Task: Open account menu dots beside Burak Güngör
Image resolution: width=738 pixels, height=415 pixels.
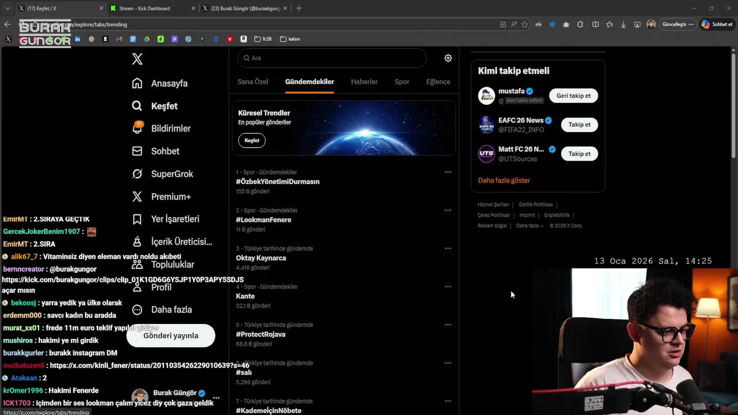Action: (216, 398)
